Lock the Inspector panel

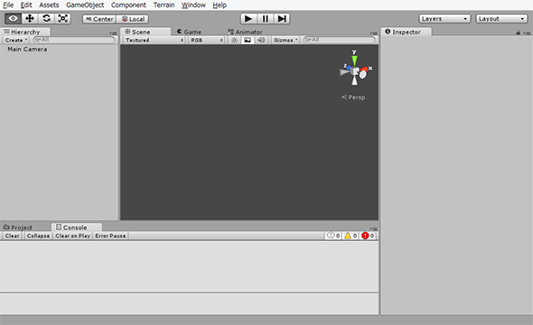pos(518,32)
